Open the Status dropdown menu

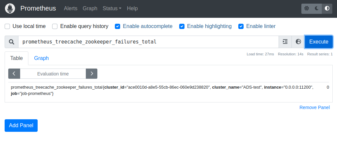pyautogui.click(x=112, y=9)
